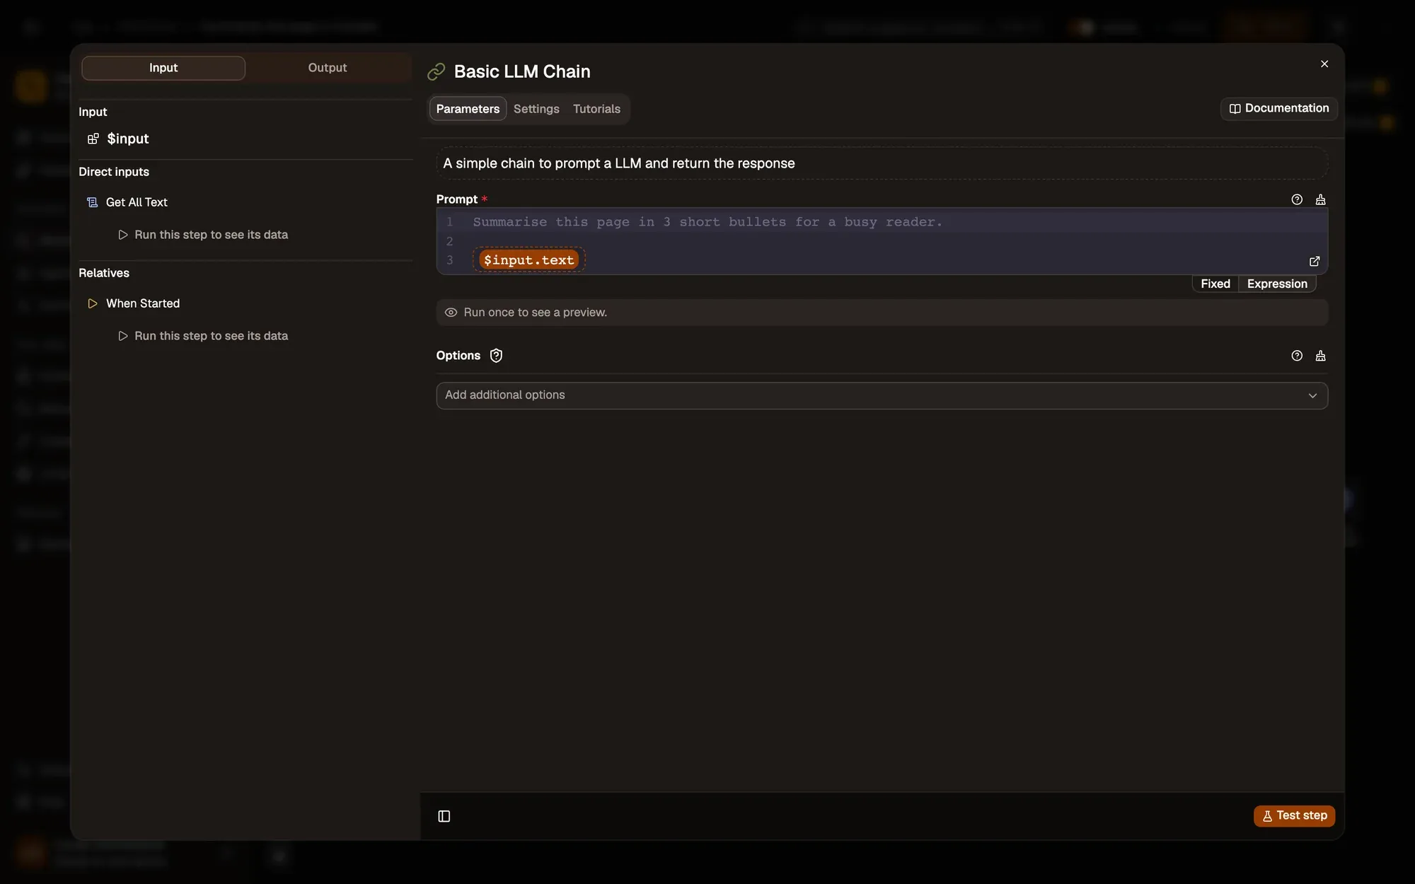
Task: Click the Options shield help icon
Action: click(496, 356)
